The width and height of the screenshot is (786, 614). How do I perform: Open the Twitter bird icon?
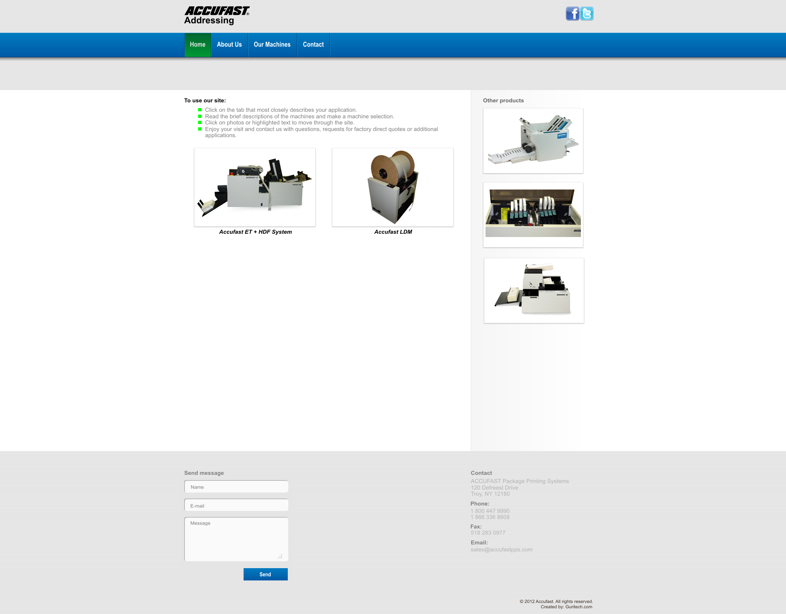pos(587,14)
